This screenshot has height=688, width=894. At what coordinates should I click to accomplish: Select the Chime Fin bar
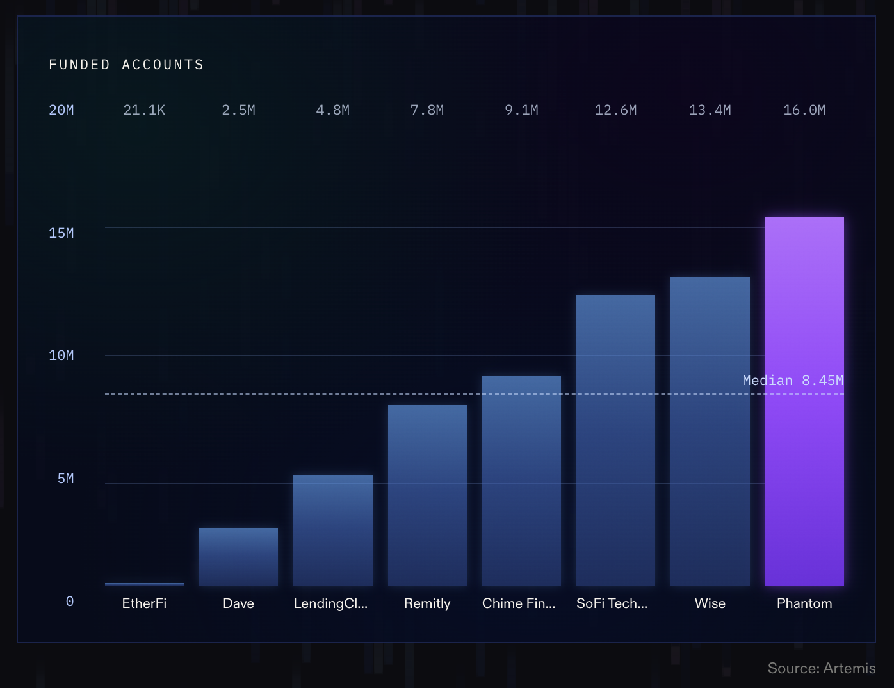(521, 480)
